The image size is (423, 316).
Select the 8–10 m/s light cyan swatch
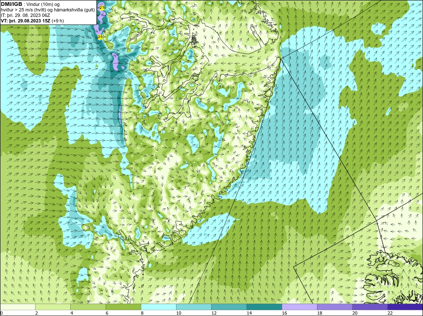159,307
